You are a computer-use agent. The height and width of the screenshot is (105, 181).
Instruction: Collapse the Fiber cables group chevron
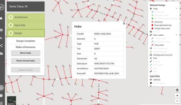click(x=176, y=35)
